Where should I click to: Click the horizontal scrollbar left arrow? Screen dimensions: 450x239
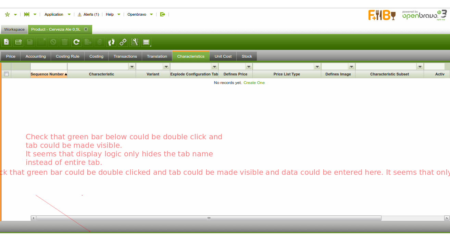(33, 218)
